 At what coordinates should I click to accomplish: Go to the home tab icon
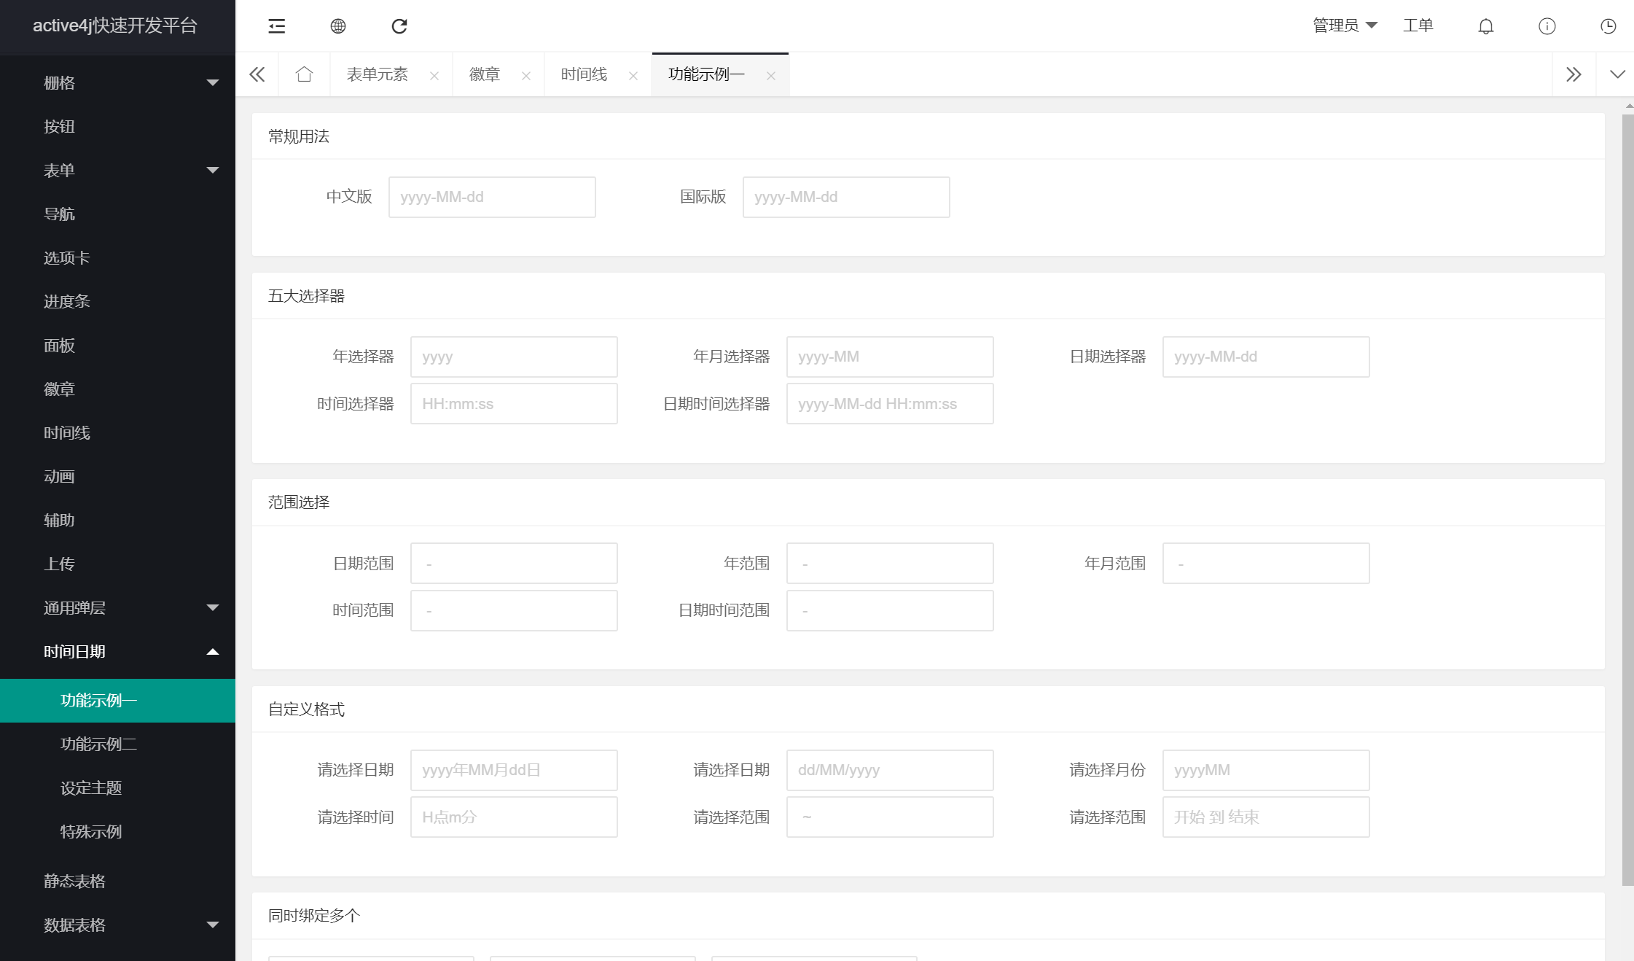tap(304, 74)
